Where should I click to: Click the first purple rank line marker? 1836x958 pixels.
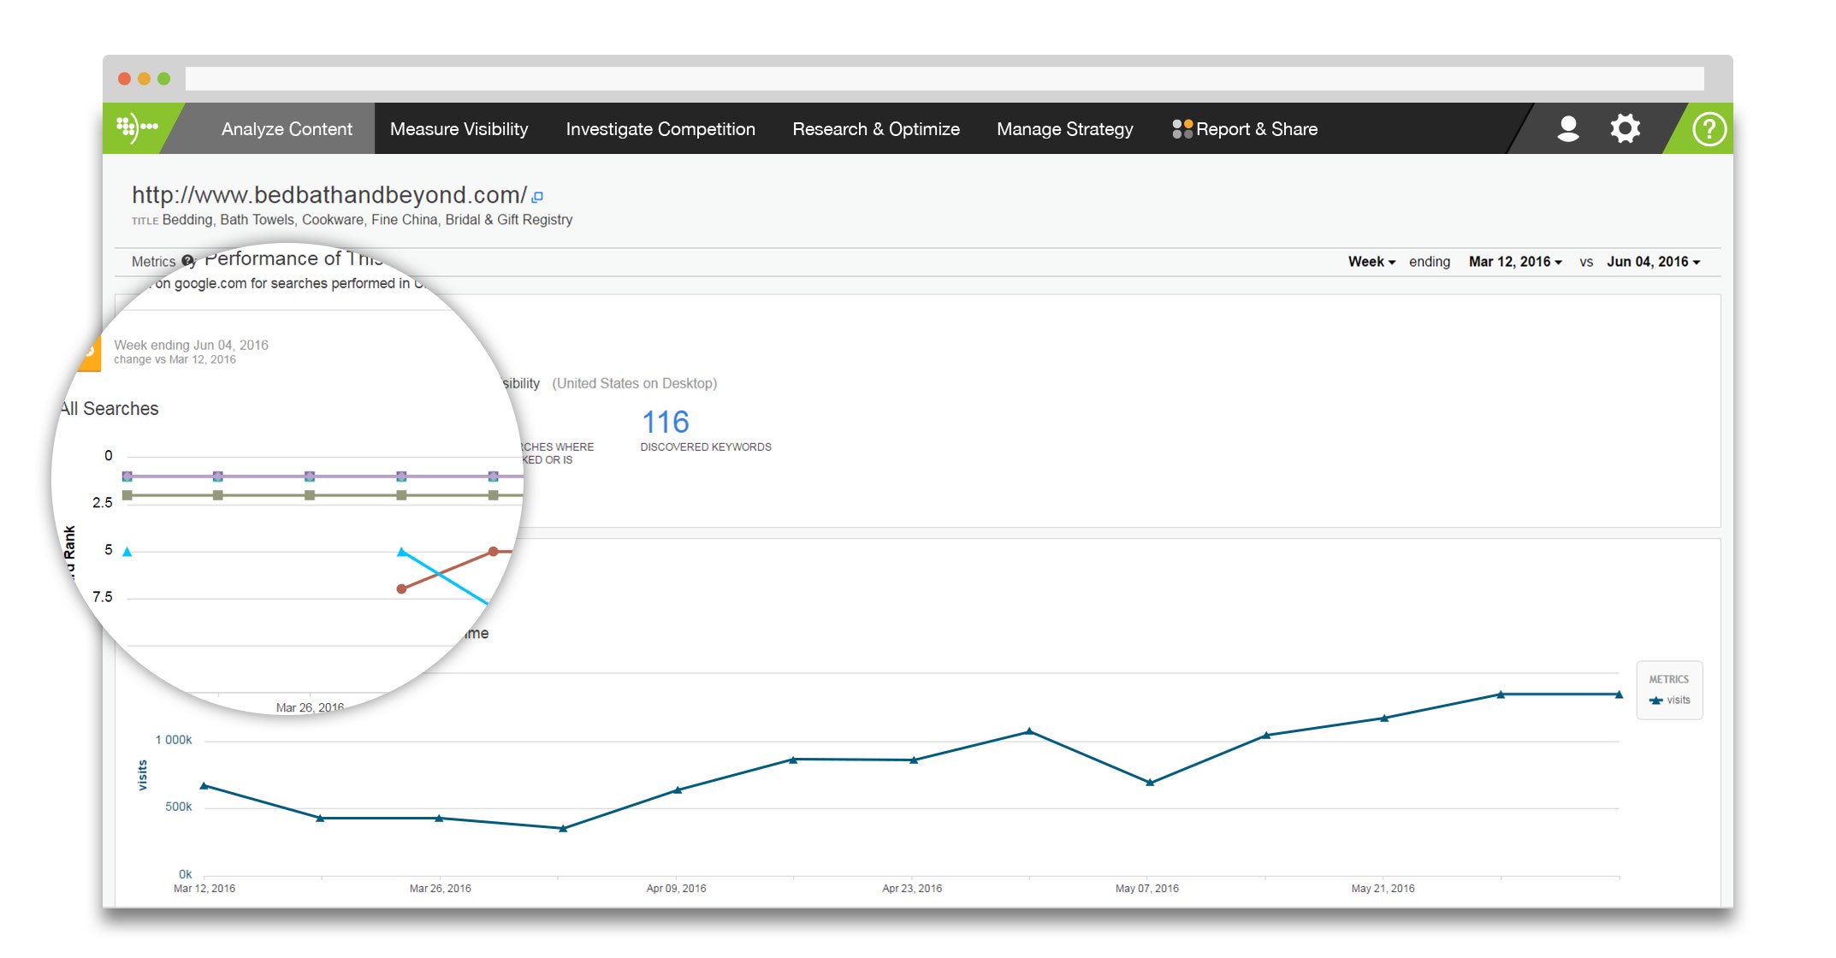[127, 476]
